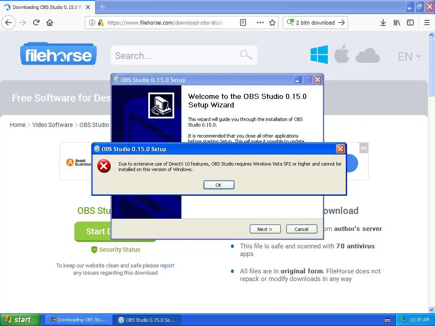Submit search with the arrow button
This screenshot has width=435, height=326.
click(x=342, y=22)
